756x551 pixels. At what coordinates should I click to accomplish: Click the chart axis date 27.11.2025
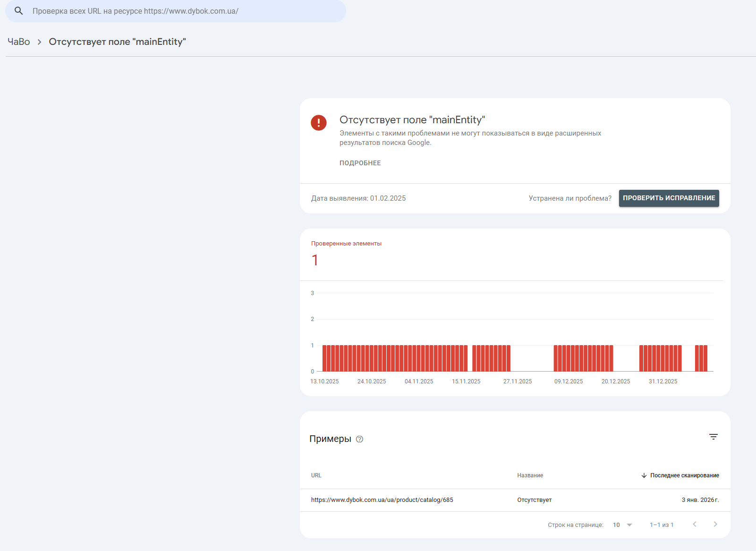(518, 381)
